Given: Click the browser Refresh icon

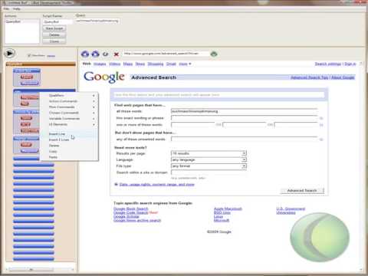Looking at the screenshot, I should (105, 54).
